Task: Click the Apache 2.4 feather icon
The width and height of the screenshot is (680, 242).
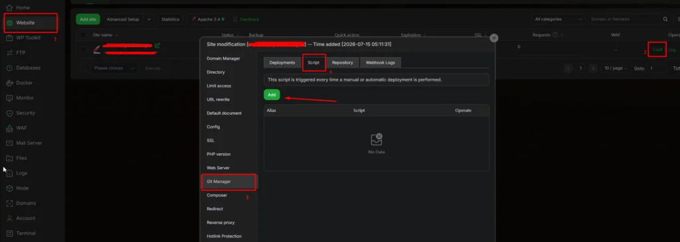Action: (194, 19)
